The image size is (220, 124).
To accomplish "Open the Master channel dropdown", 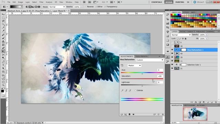I will point(134,65).
